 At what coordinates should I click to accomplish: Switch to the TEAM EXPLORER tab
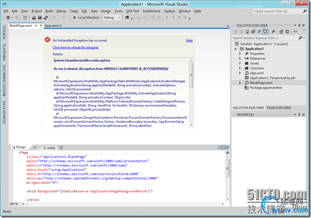tap(279, 108)
